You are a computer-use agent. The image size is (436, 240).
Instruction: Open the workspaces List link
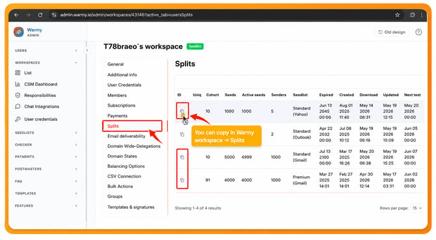[x=28, y=73]
